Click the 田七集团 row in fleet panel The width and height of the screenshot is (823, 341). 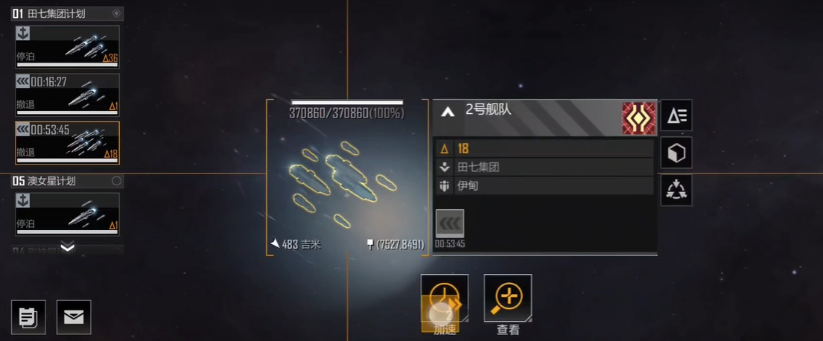coord(544,168)
